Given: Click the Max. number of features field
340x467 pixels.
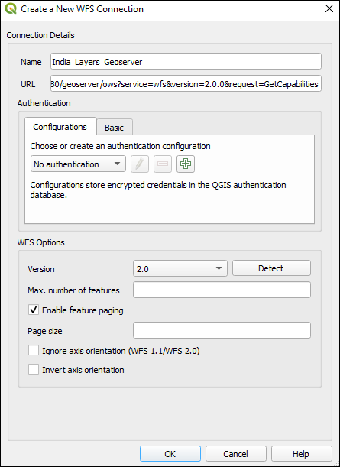Looking at the screenshot, I should point(222,290).
